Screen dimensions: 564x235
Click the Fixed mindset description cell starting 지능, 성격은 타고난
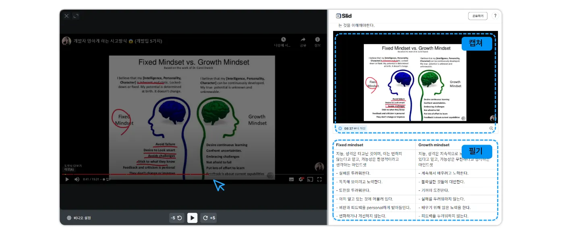pyautogui.click(x=375, y=159)
